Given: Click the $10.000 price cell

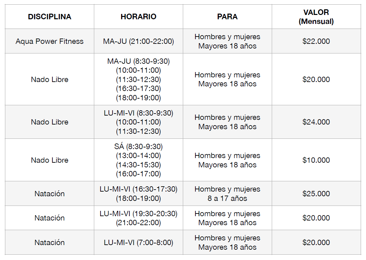Looking at the screenshot, I should tap(316, 160).
